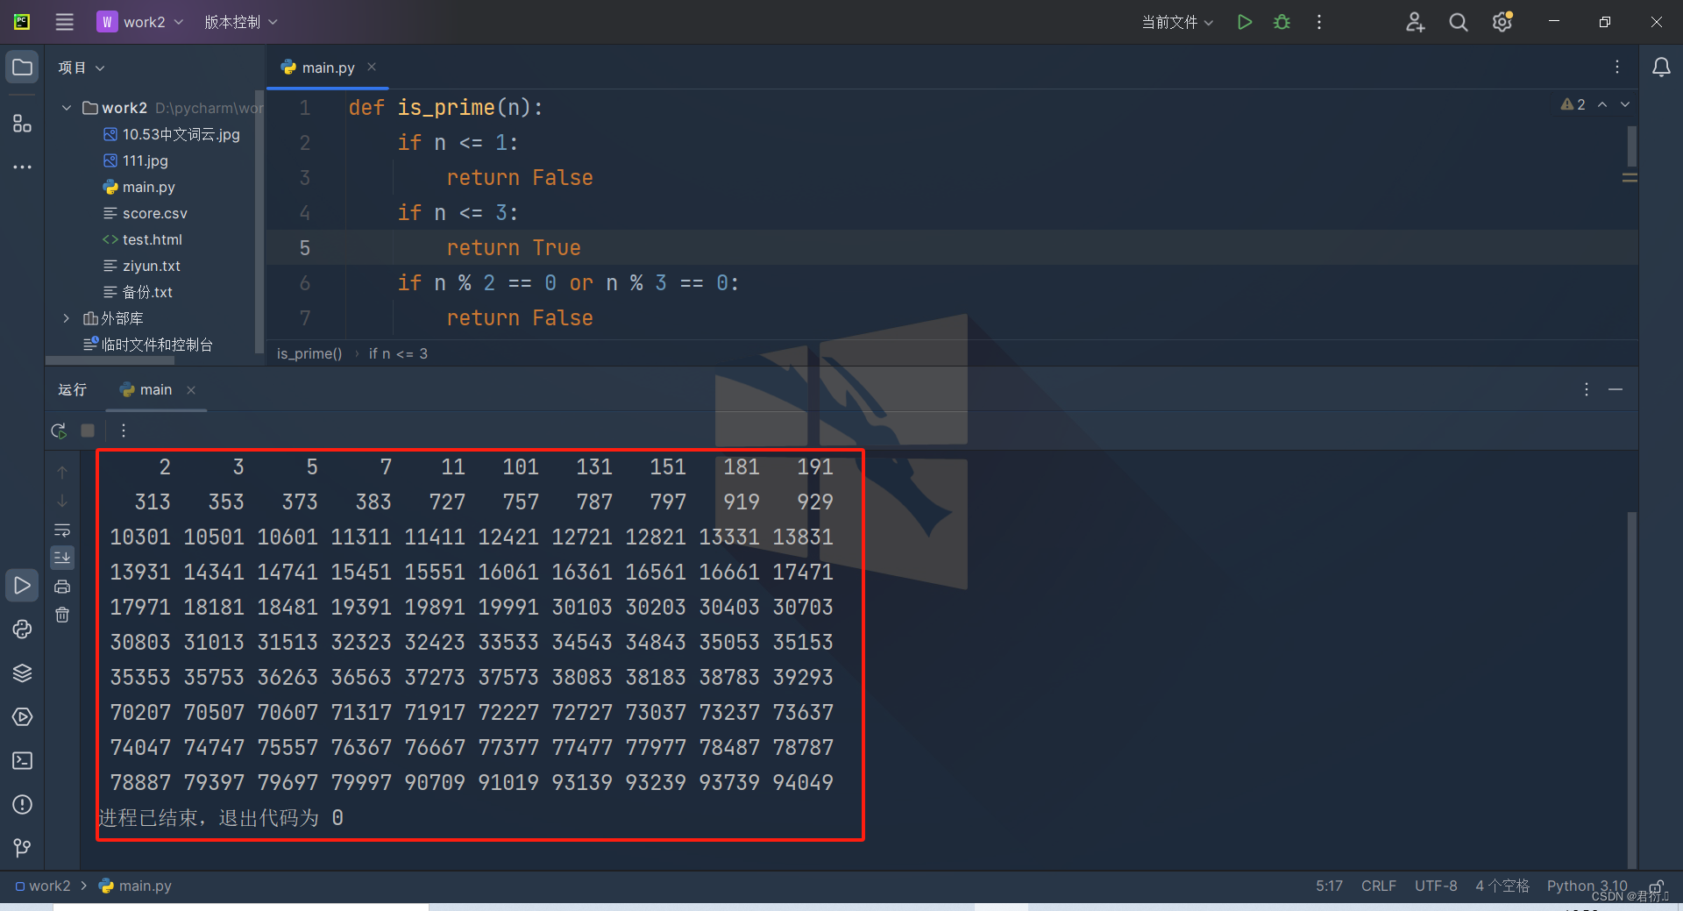Select 111.jpg in project tree

click(136, 160)
